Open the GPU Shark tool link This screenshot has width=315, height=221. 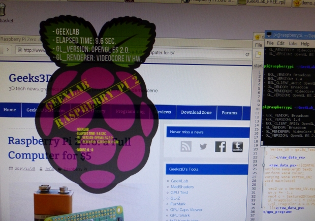(180, 215)
